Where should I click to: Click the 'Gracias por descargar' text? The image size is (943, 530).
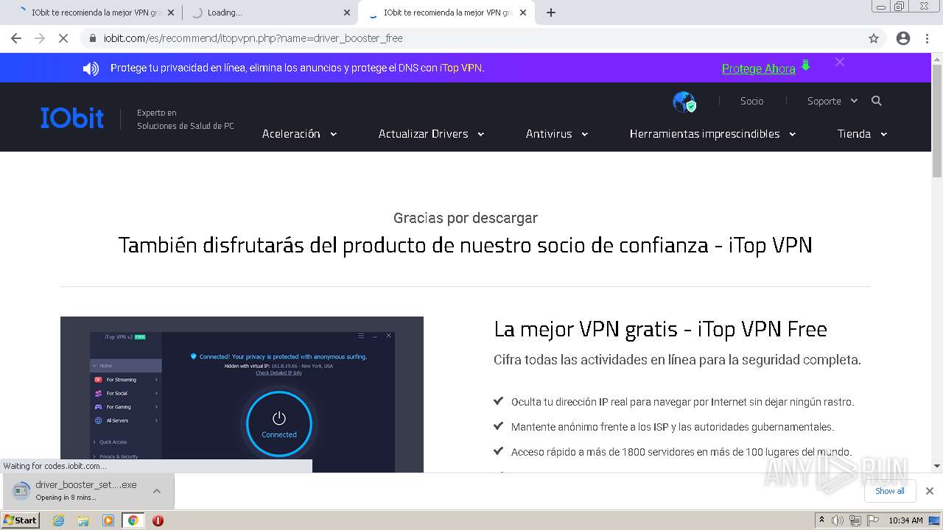[x=466, y=218]
